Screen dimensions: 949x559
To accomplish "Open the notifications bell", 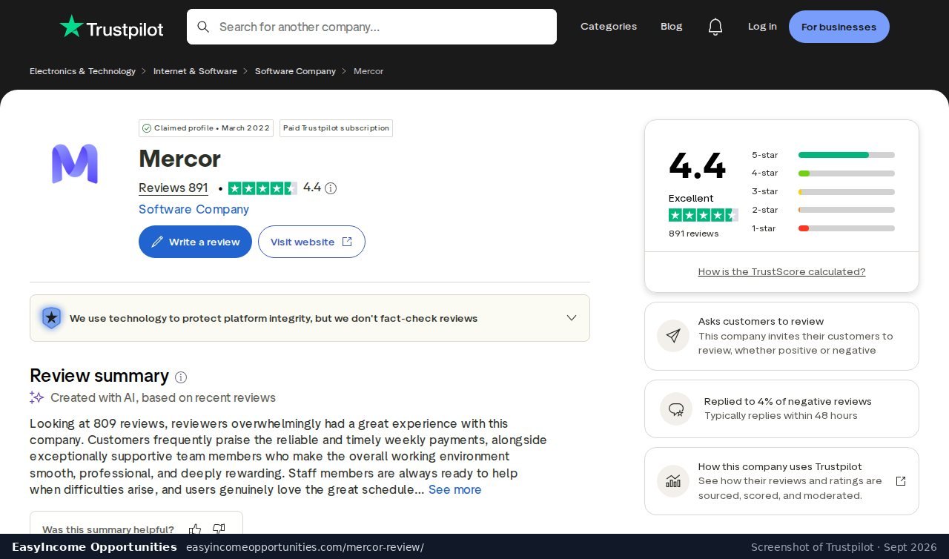I will click(715, 27).
